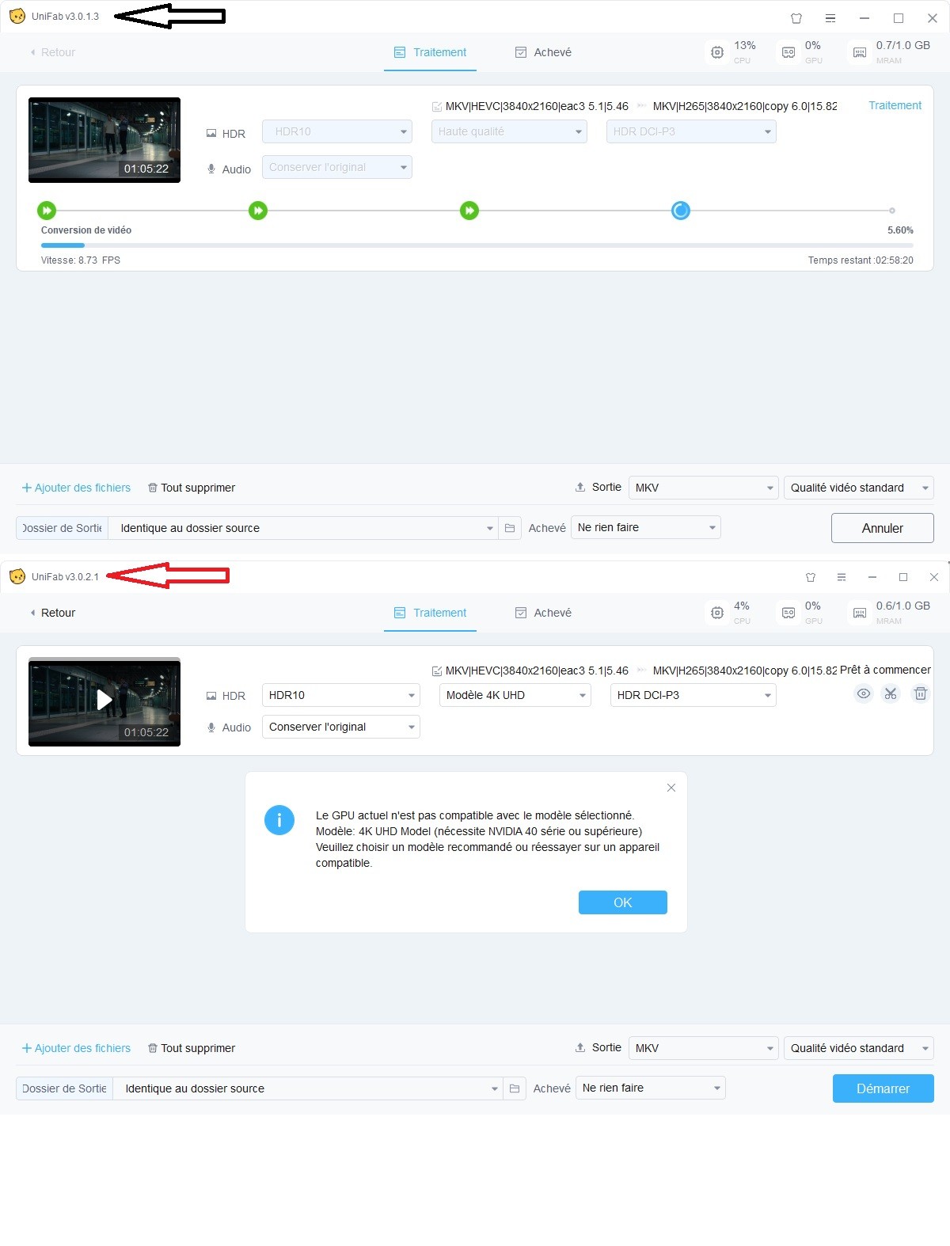Open Sortie MKV dropdown in v3.0.2.1 window
The width and height of the screenshot is (950, 1246).
pyautogui.click(x=704, y=1048)
